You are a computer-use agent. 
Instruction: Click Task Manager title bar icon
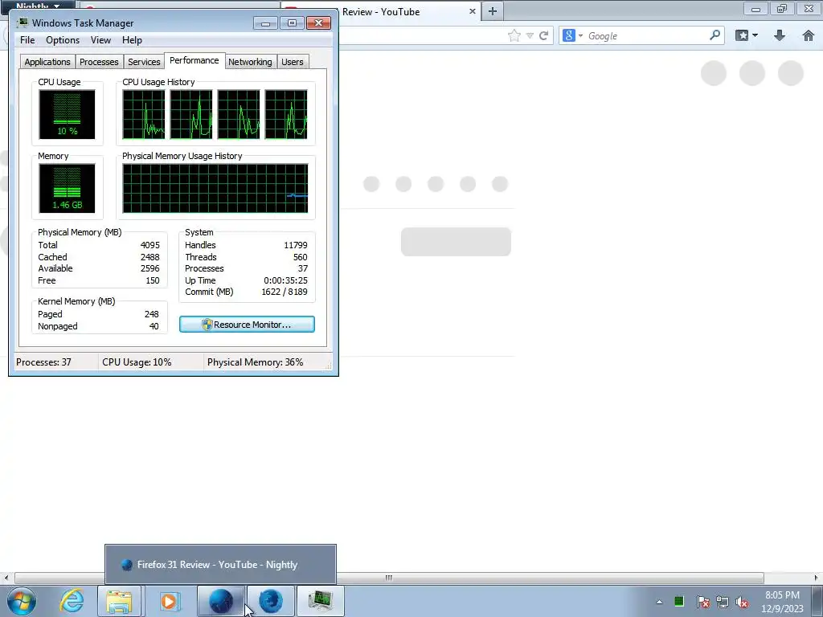tap(22, 22)
